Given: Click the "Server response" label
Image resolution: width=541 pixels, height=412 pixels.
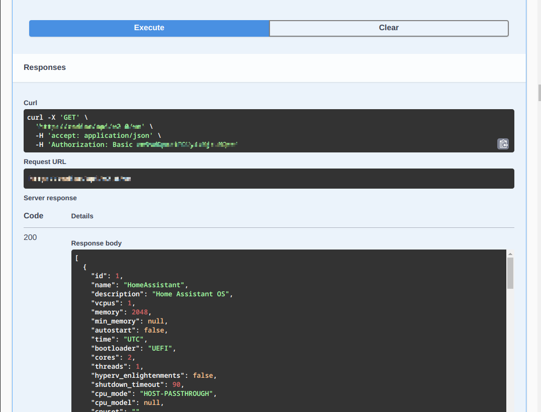Looking at the screenshot, I should pos(50,198).
